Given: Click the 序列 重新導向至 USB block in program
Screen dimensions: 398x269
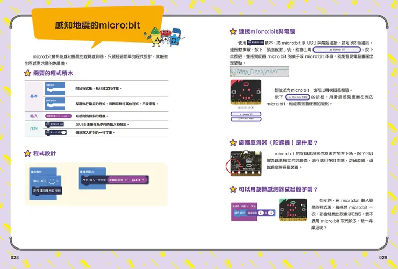Looking at the screenshot, I should [x=47, y=190].
